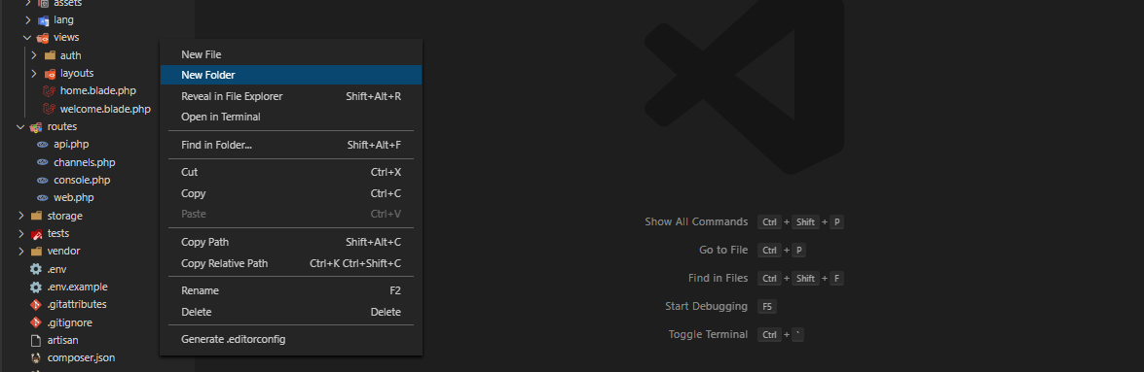
Task: Open the artisan file in explorer
Action: click(62, 340)
